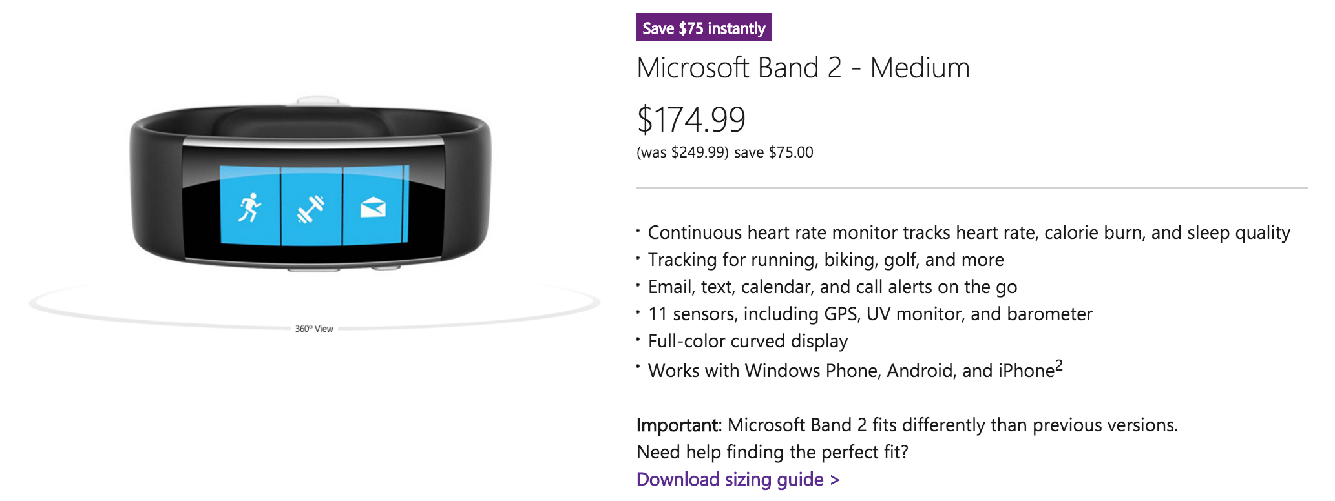This screenshot has width=1335, height=501.
Task: Open the Download sizing guide link
Action: pyautogui.click(x=738, y=480)
